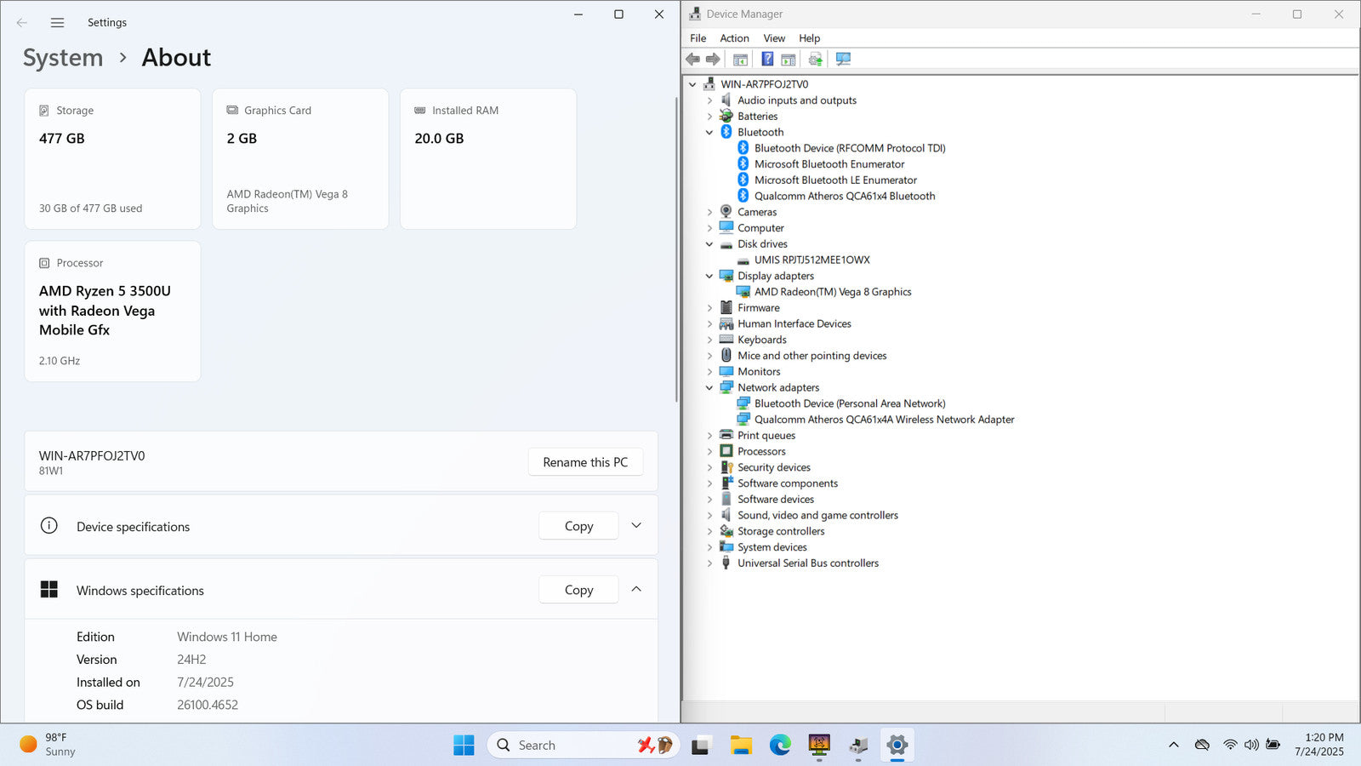Open Microsoft Edge from the taskbar
This screenshot has width=1361, height=766.
tap(780, 746)
